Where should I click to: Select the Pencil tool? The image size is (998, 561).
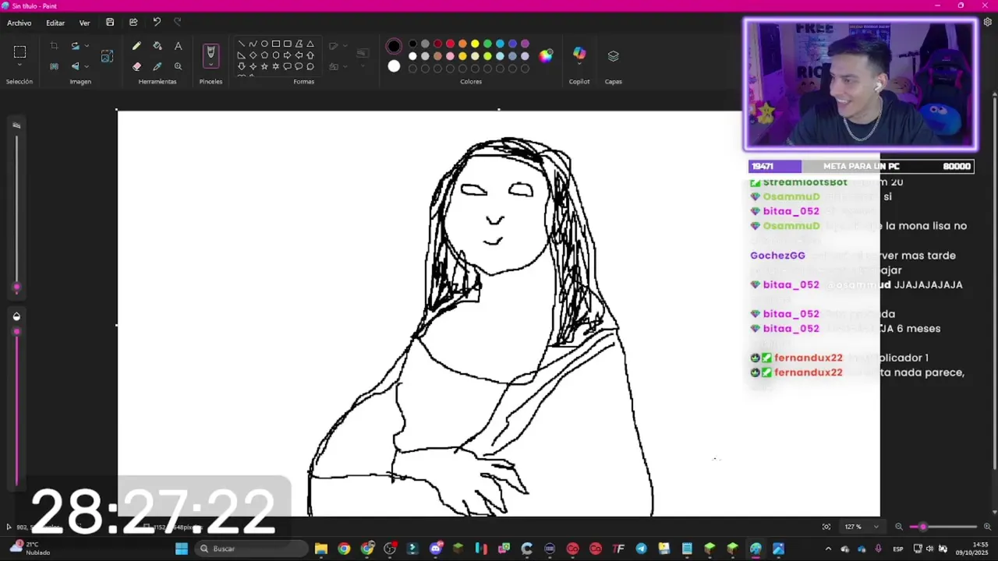[x=137, y=46]
